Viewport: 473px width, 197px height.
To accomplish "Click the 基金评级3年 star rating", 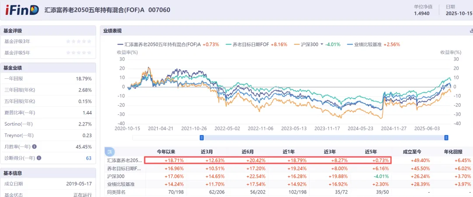I will click(79, 42).
